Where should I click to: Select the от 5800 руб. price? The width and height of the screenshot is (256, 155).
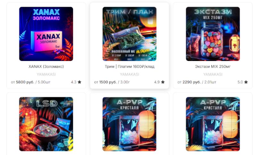(x=22, y=82)
